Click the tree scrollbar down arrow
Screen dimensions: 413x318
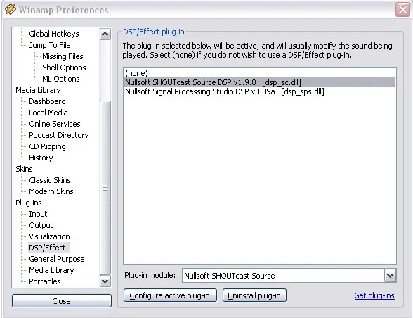point(105,281)
